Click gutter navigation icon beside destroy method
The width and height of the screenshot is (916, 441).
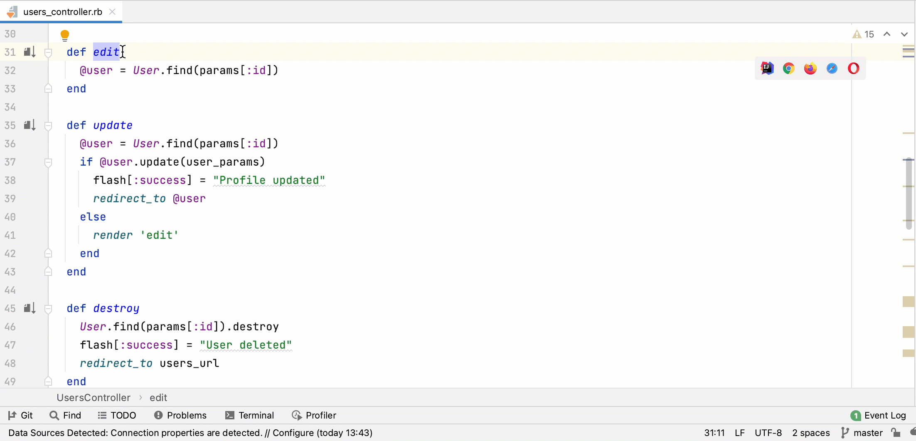(x=30, y=308)
